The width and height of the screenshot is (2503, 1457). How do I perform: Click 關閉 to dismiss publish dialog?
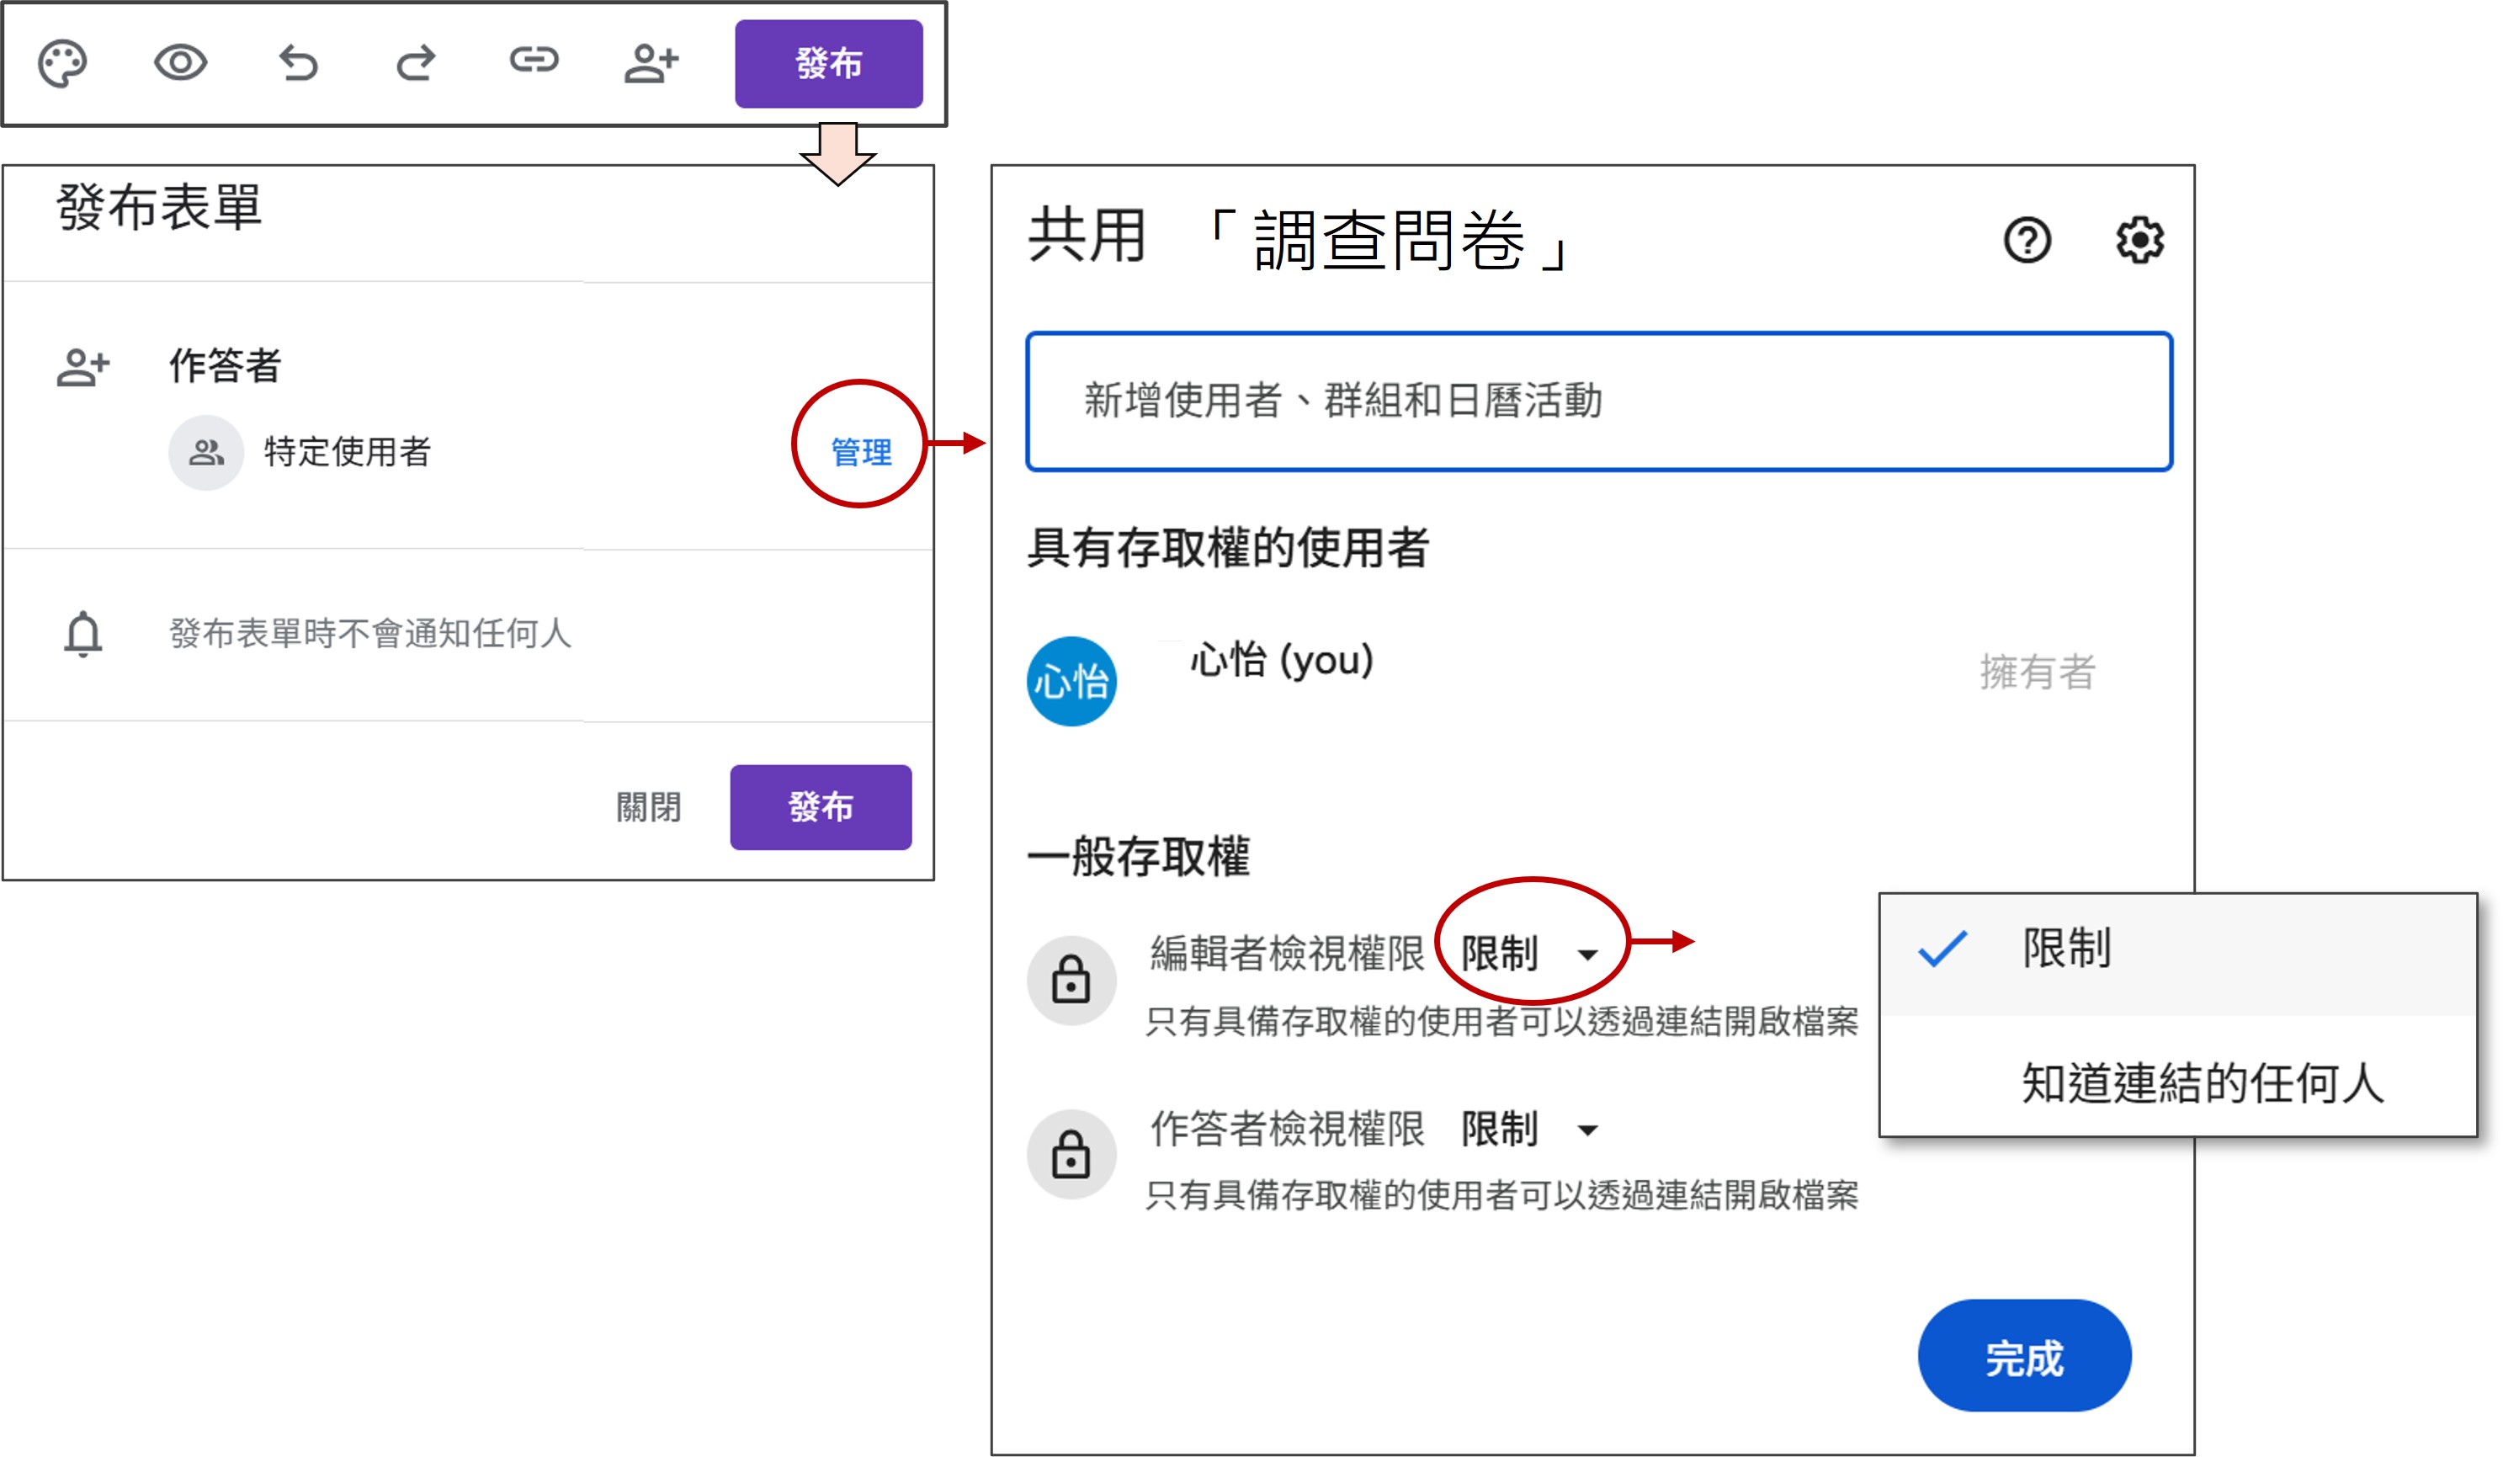point(649,806)
